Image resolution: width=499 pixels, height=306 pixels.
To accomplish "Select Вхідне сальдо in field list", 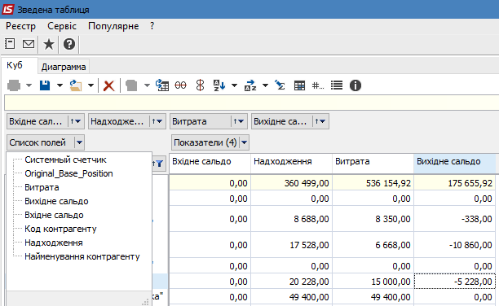I will pyautogui.click(x=54, y=215).
